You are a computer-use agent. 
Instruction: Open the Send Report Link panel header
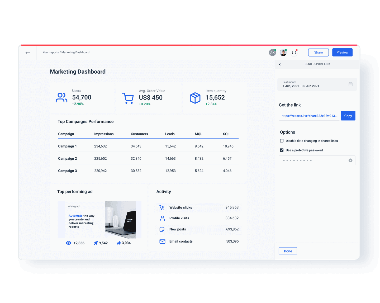pyautogui.click(x=317, y=64)
